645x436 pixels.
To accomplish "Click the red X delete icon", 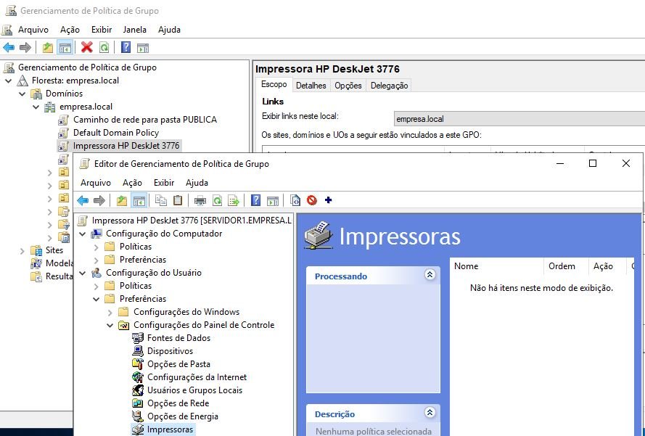I will click(x=87, y=48).
